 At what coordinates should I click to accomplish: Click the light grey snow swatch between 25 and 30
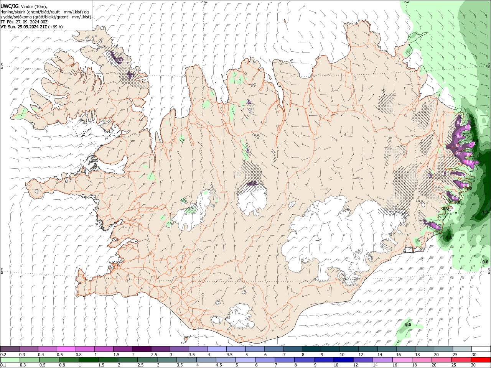pos(463,349)
